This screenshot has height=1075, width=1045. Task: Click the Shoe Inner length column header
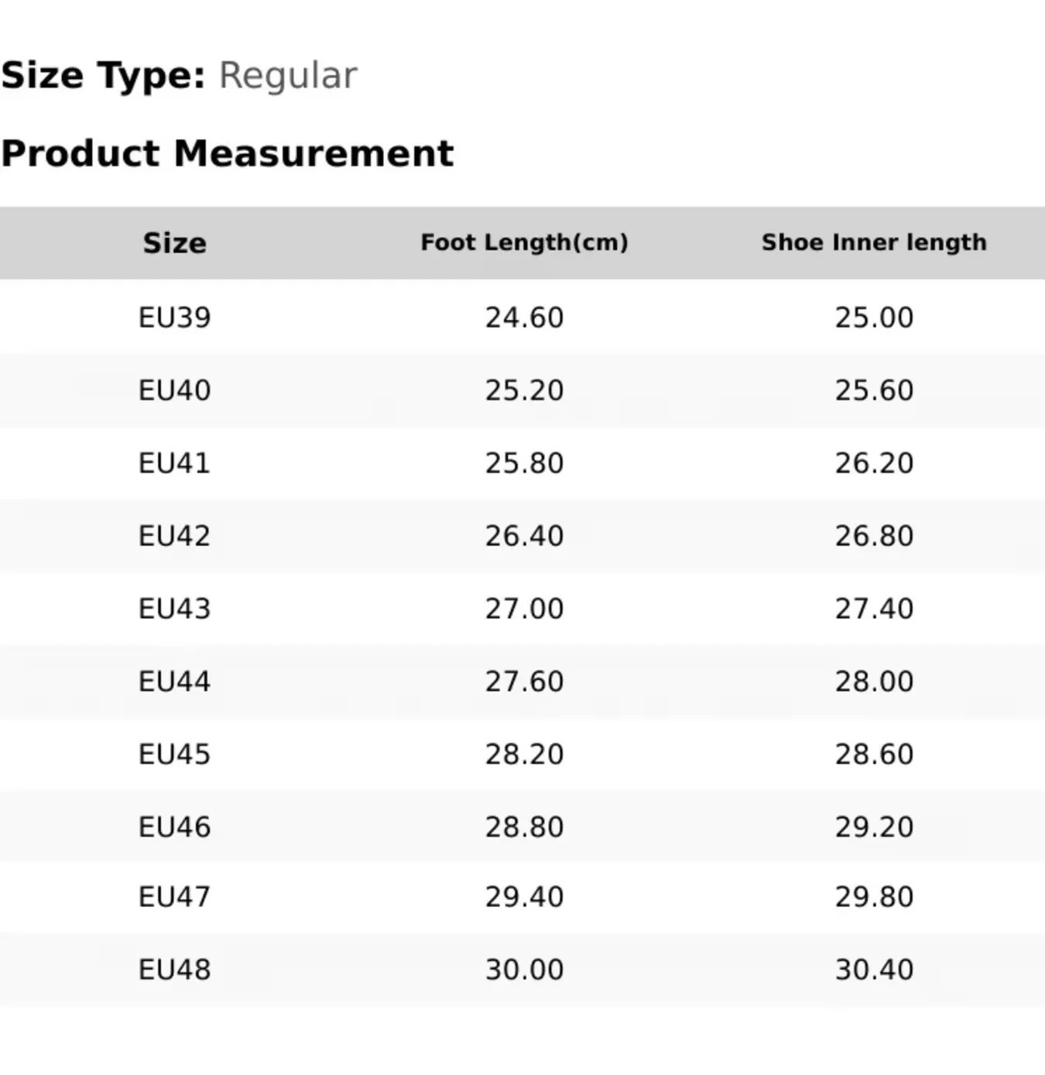[874, 242]
